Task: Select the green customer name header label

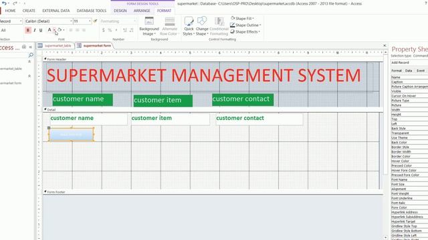Action: [82, 99]
